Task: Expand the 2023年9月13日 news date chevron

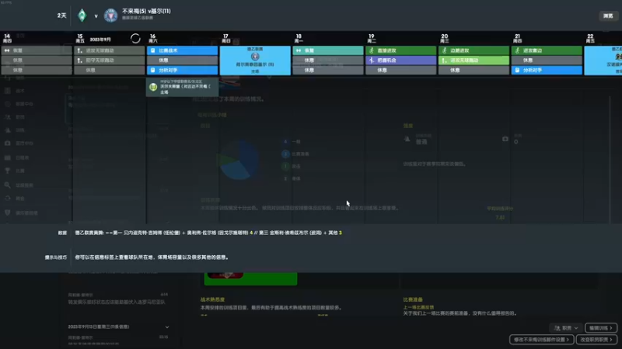Action: (x=167, y=327)
